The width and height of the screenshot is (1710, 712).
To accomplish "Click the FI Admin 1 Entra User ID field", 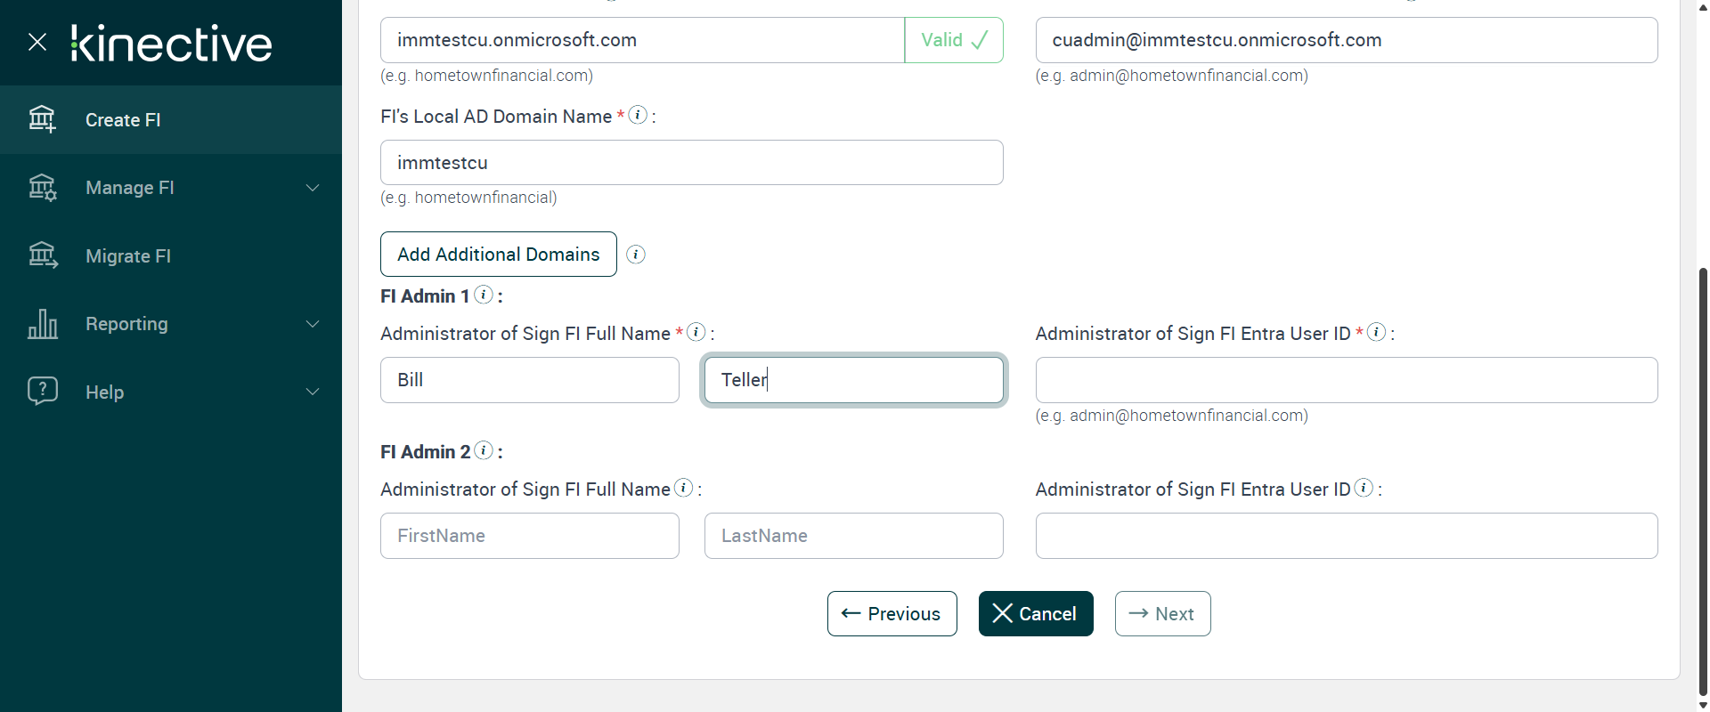I will (1346, 380).
